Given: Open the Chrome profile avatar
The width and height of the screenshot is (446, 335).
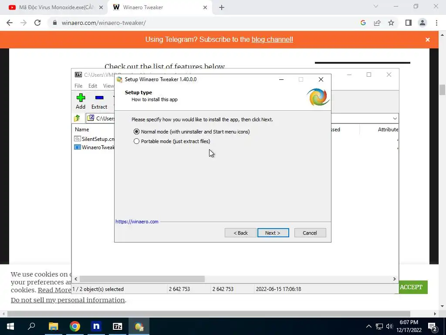Looking at the screenshot, I should [x=422, y=23].
